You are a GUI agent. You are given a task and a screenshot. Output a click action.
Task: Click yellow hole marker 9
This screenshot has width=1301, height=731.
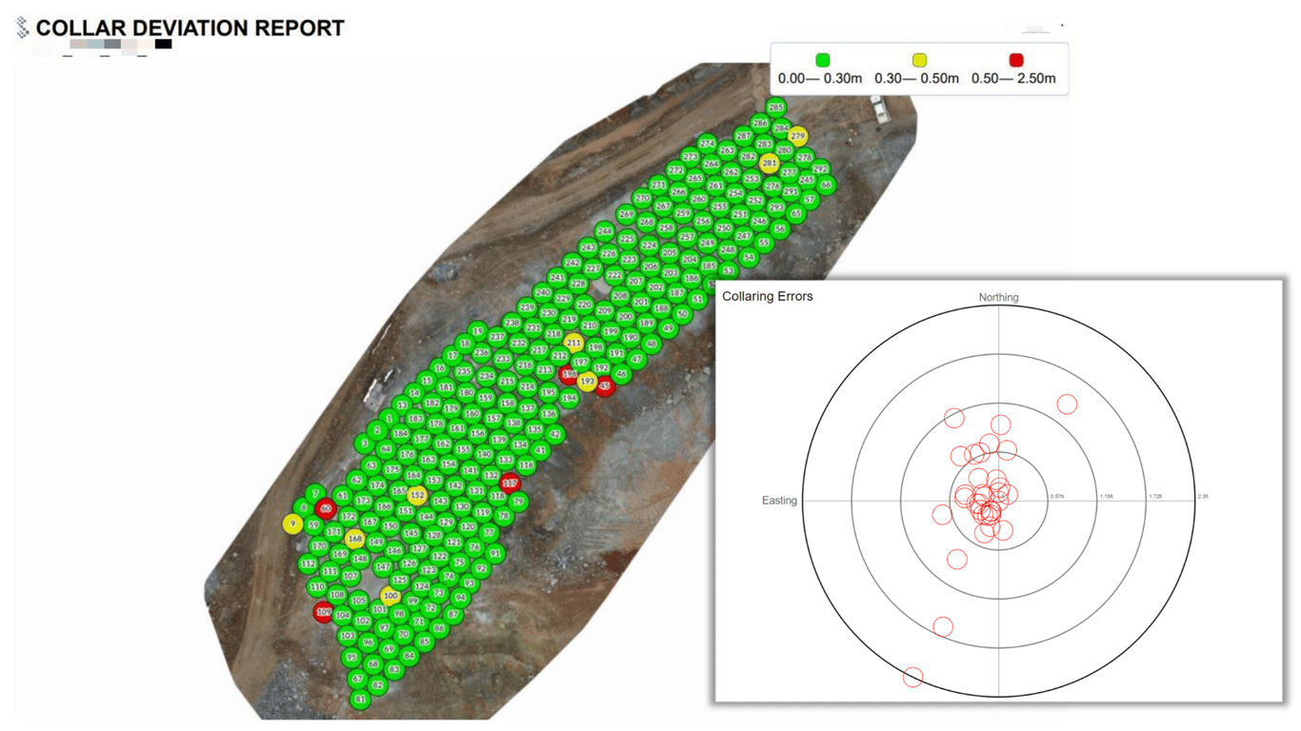(292, 524)
